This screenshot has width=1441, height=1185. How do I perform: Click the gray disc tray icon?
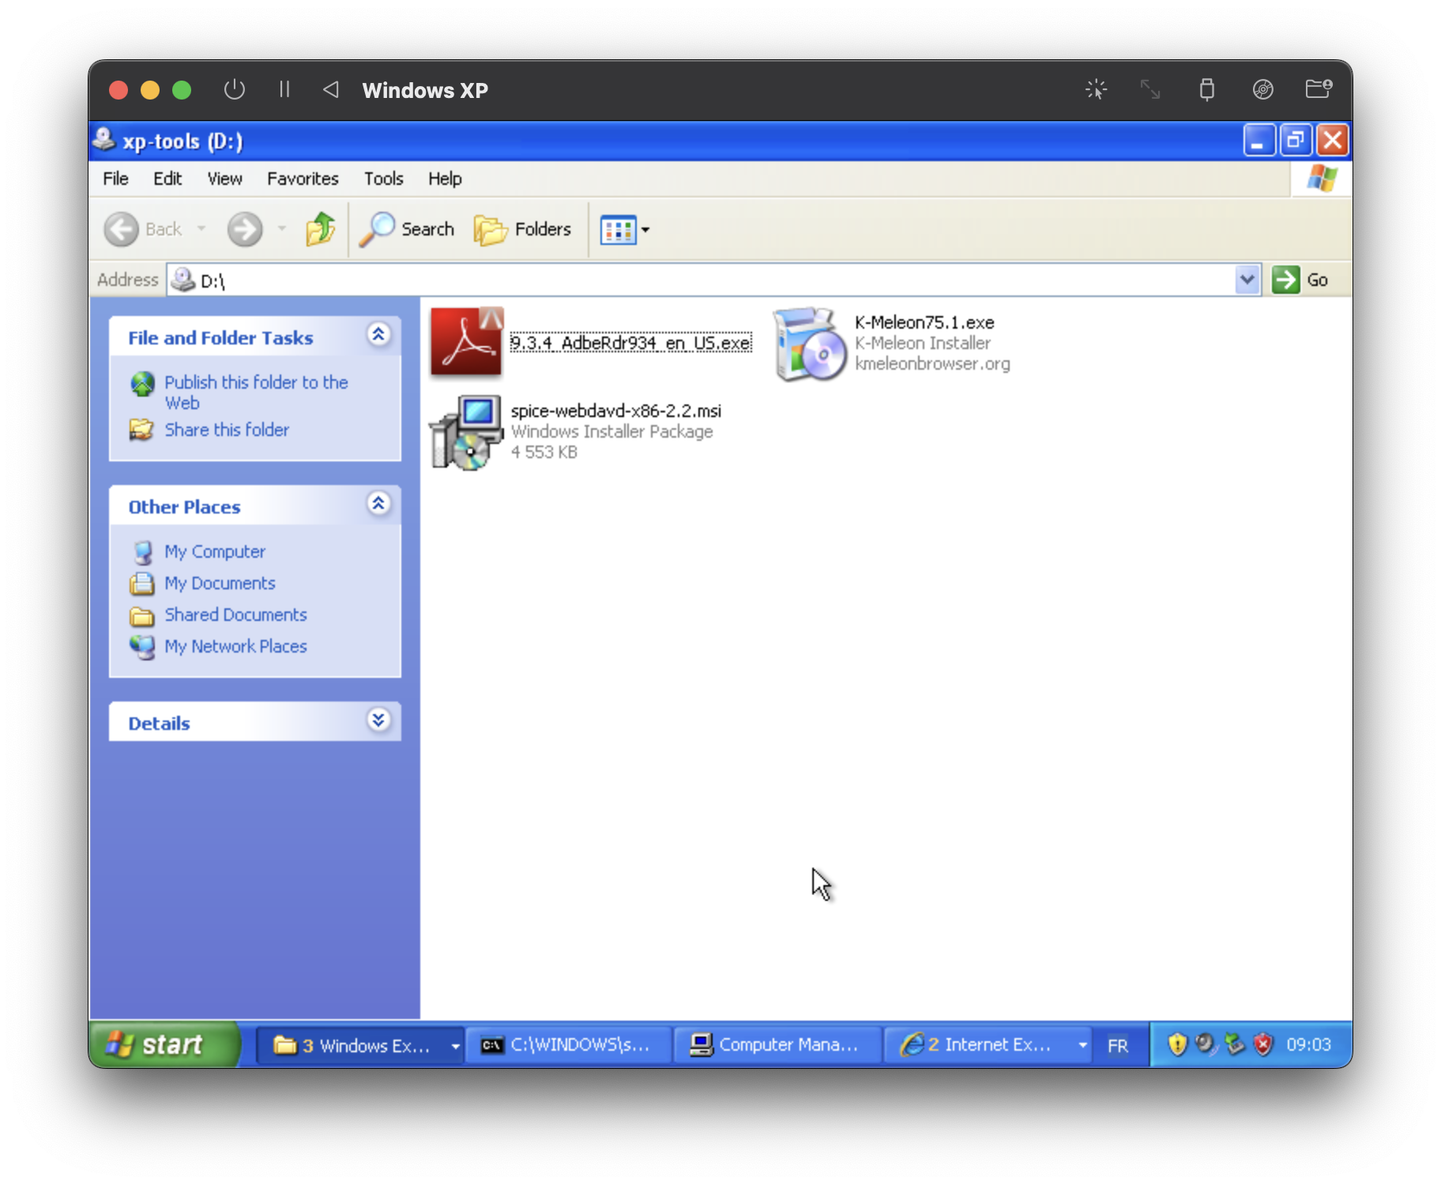point(1206,1044)
